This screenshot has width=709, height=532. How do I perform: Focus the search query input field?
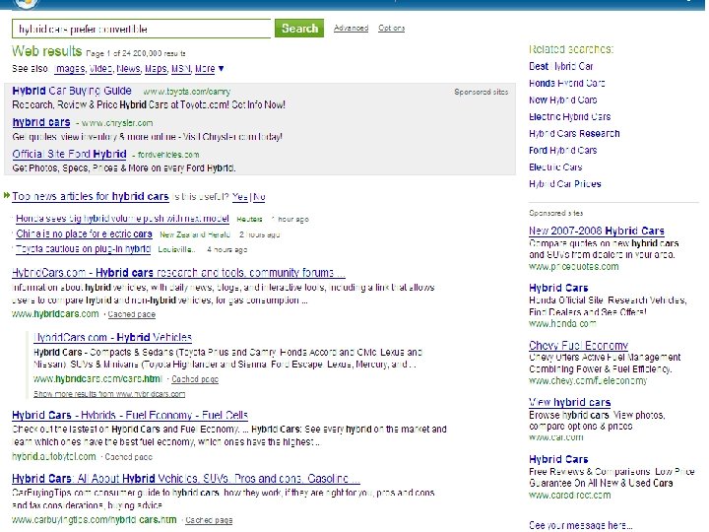point(141,29)
